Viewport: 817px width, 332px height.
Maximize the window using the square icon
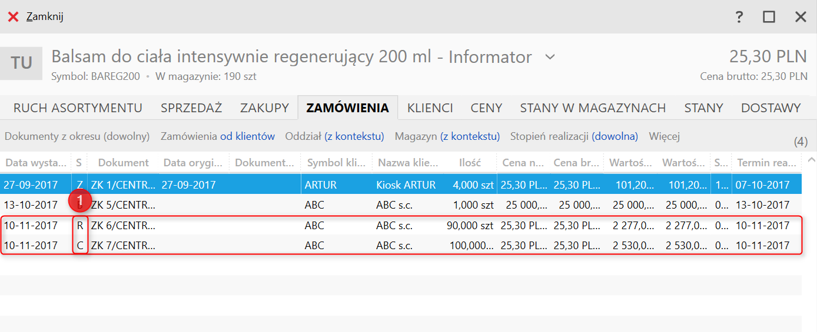tap(769, 17)
